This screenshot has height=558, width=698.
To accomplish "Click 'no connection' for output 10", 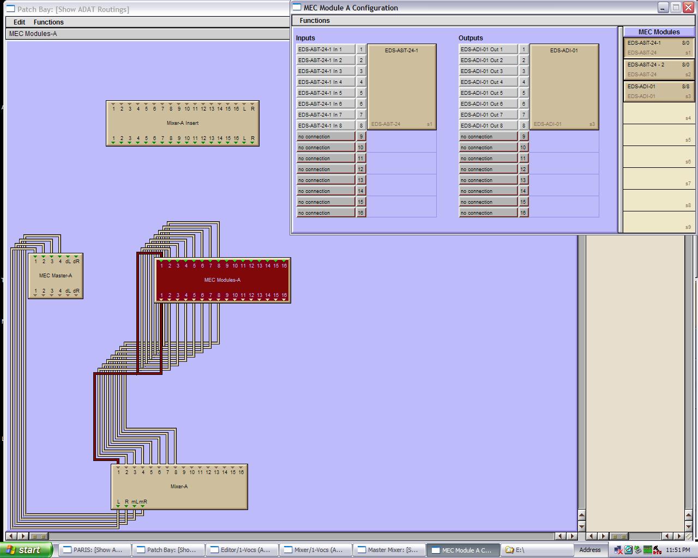I will [488, 147].
